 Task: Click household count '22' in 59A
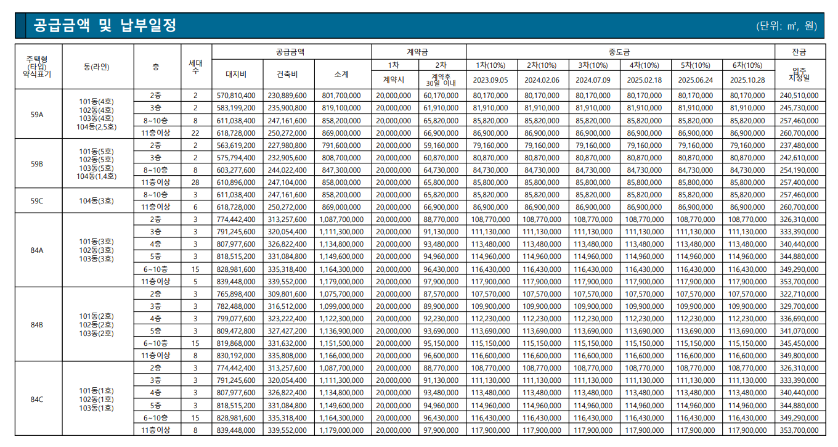coord(196,133)
